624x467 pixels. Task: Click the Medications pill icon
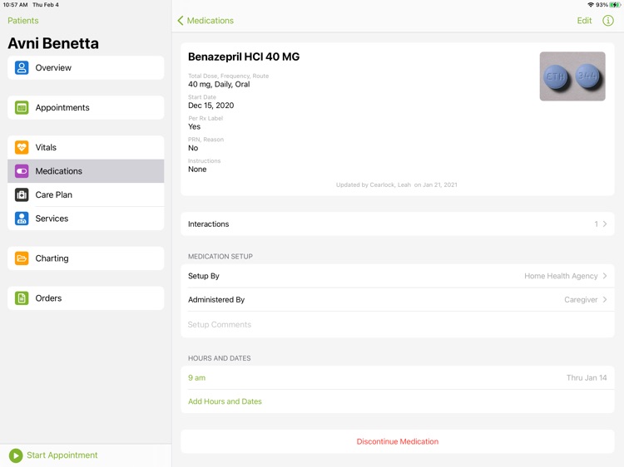click(22, 171)
